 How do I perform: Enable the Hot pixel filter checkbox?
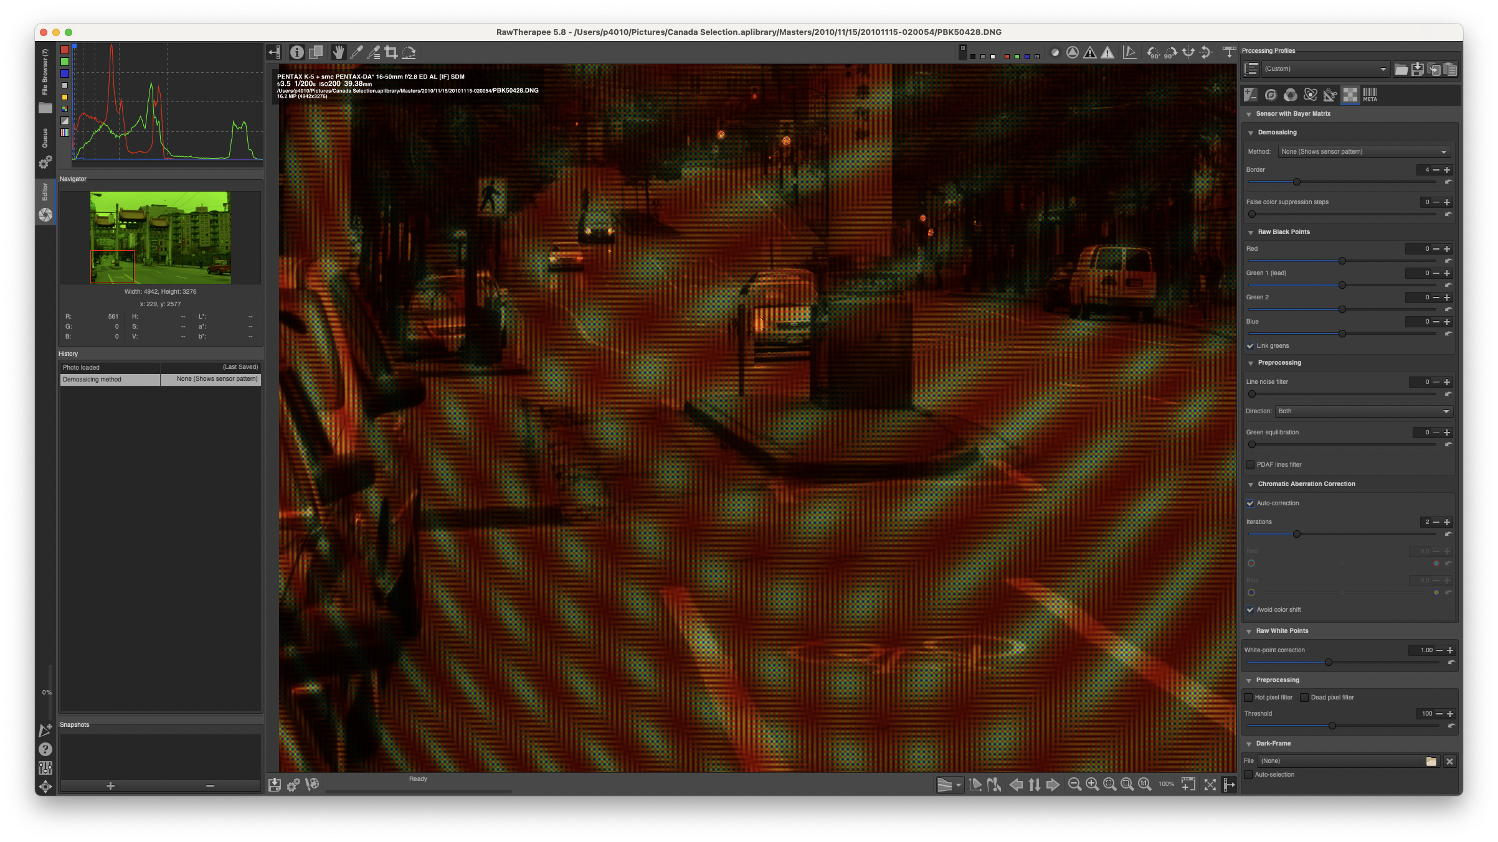click(x=1248, y=698)
